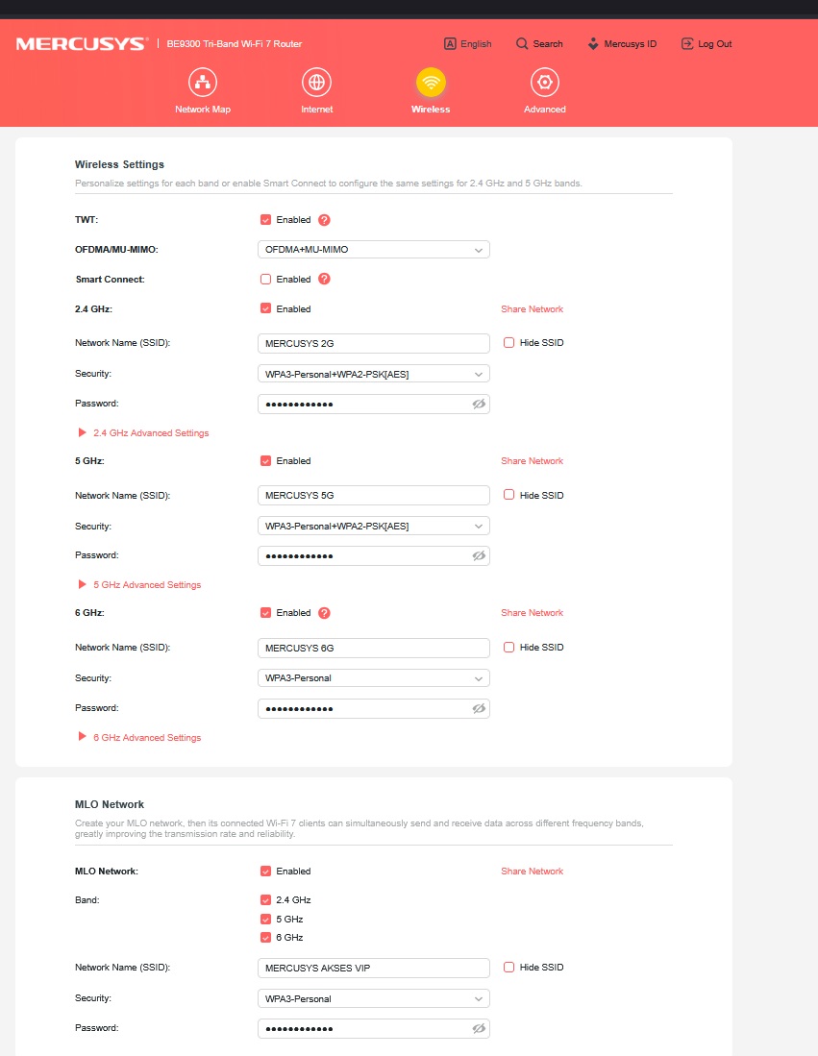This screenshot has width=818, height=1056.
Task: Reveal the 2.4 GHz password eye icon
Action: point(479,405)
